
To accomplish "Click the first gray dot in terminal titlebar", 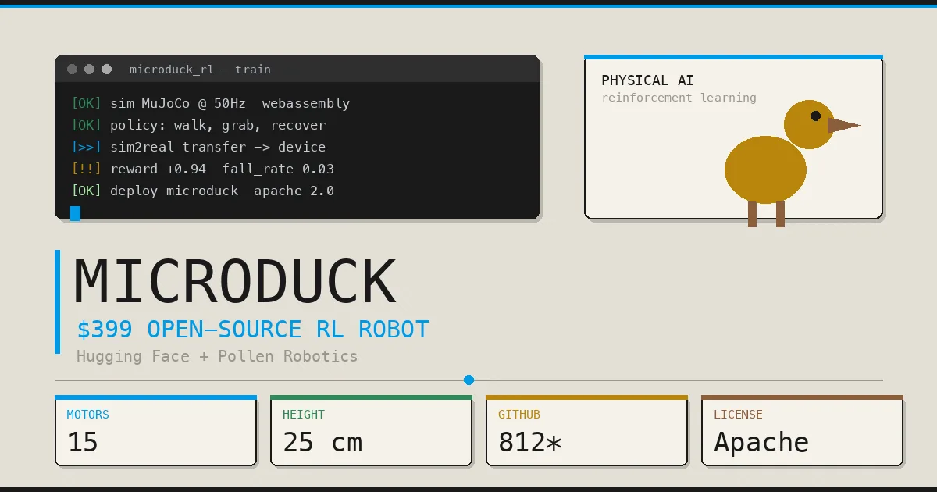I will tap(73, 70).
